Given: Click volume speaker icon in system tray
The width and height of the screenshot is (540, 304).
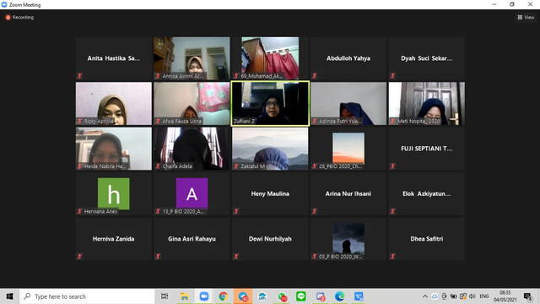Looking at the screenshot, I should pos(472,296).
